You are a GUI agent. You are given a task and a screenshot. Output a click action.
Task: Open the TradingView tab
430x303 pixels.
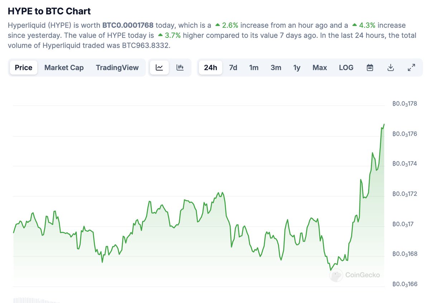pyautogui.click(x=117, y=67)
